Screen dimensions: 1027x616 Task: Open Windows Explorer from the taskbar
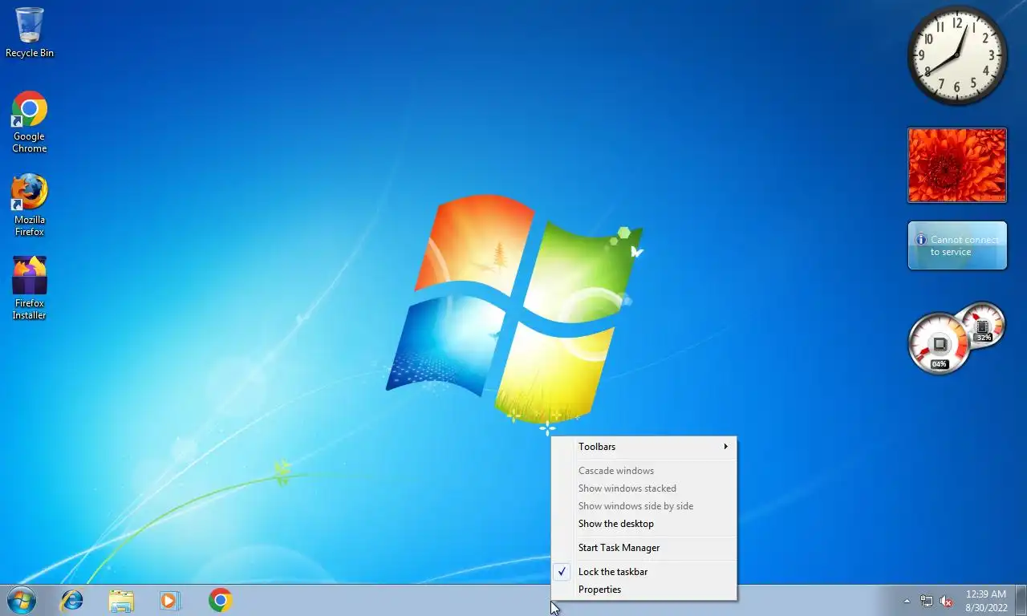pyautogui.click(x=121, y=600)
